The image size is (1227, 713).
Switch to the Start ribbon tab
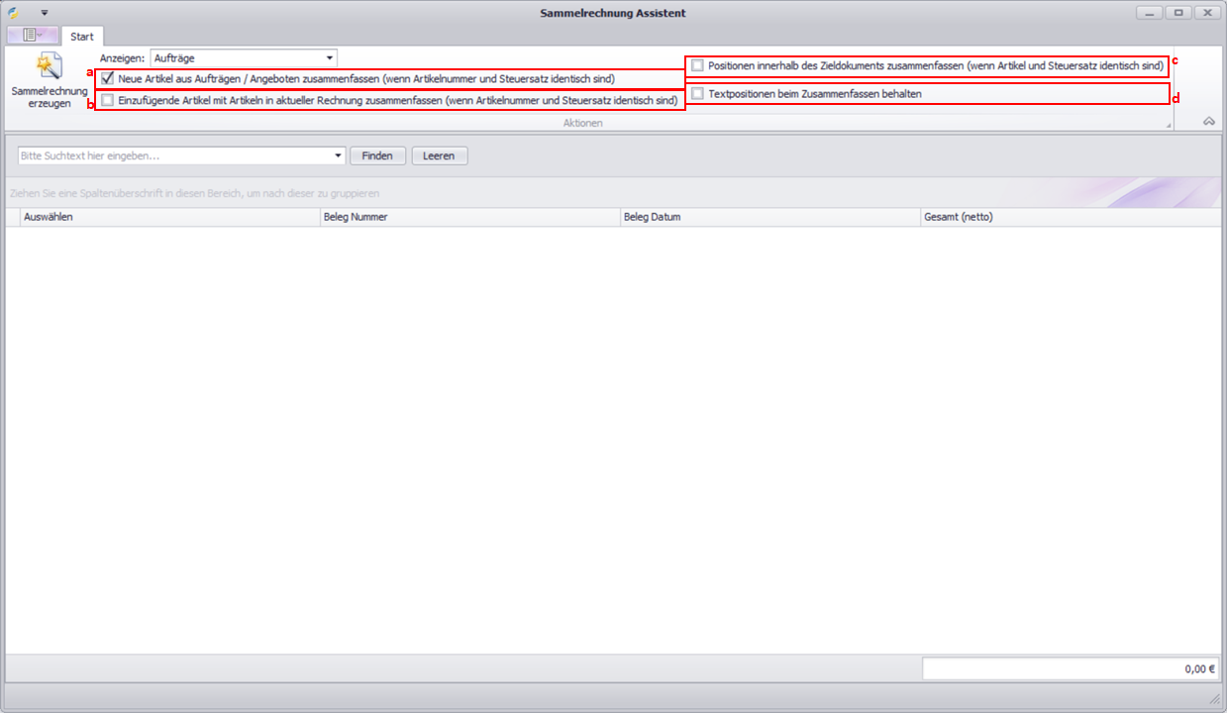click(x=82, y=37)
